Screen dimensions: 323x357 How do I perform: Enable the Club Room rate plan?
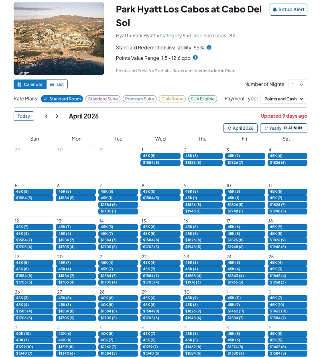(173, 99)
